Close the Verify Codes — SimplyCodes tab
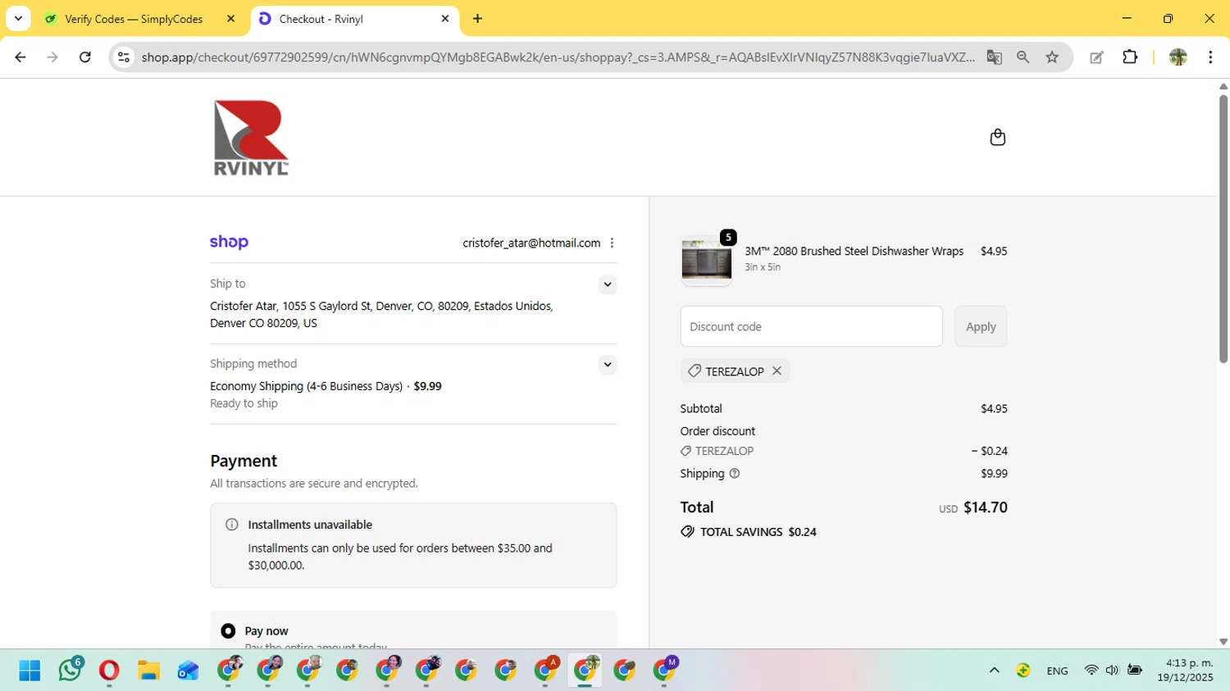1230x691 pixels. coord(231,19)
